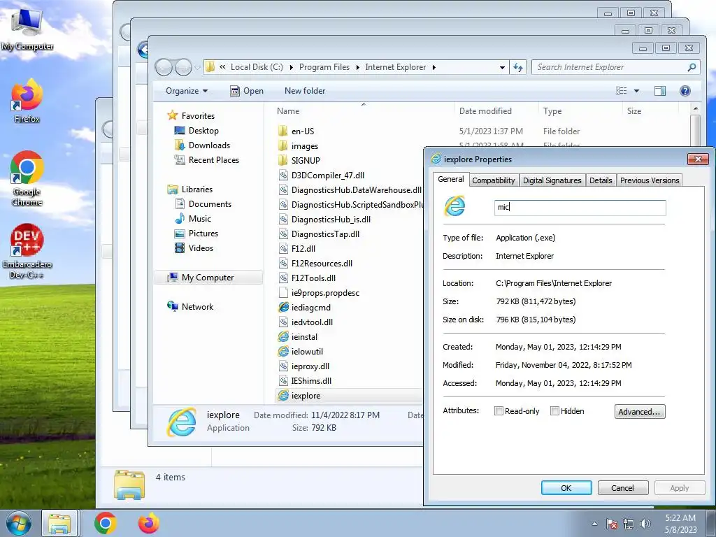The height and width of the screenshot is (537, 716).
Task: Open the view options dropdown arrow
Action: (x=636, y=91)
